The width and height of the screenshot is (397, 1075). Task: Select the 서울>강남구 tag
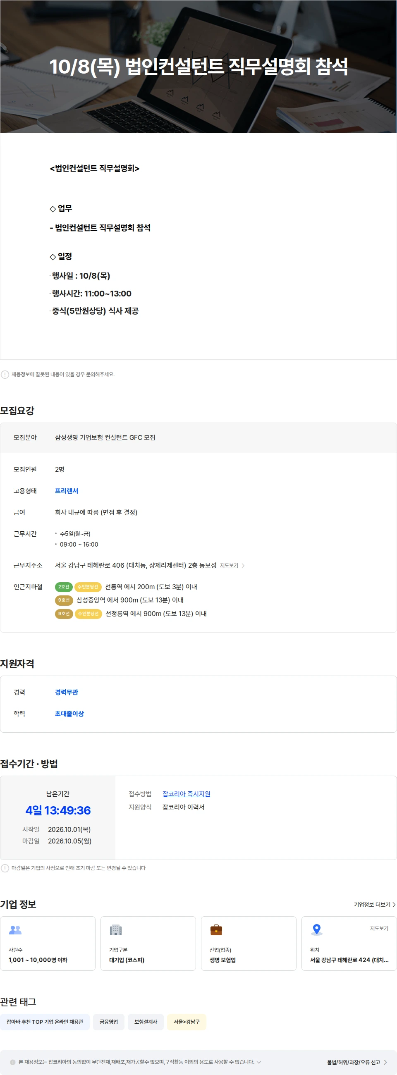point(187,1022)
